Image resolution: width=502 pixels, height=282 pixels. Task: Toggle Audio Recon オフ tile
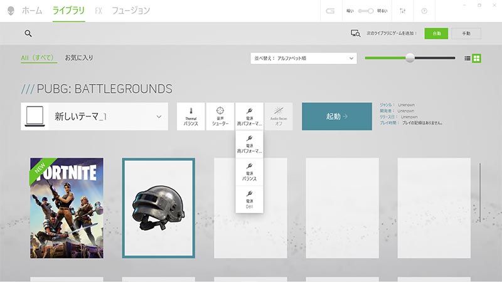point(279,117)
